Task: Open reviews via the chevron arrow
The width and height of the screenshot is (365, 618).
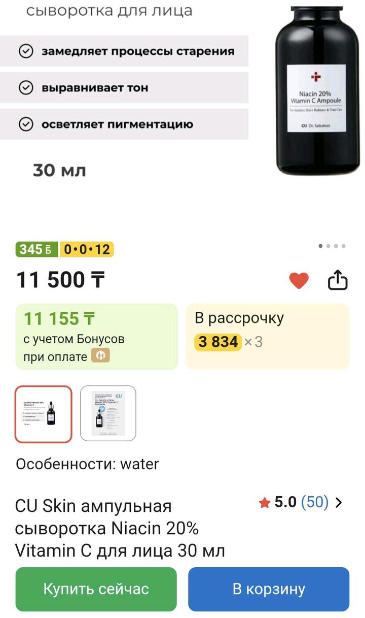Action: pyautogui.click(x=340, y=503)
